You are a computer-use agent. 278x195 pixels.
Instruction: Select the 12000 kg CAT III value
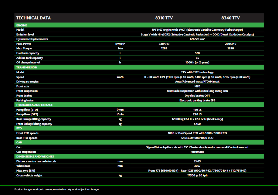(197, 119)
